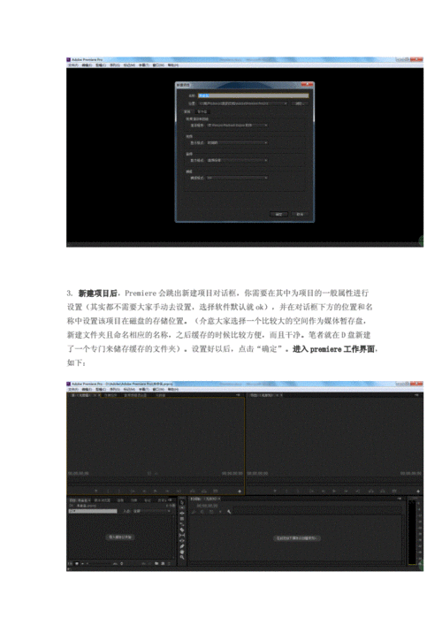
Task: Open the audio Display Format dropdown
Action: click(x=238, y=160)
